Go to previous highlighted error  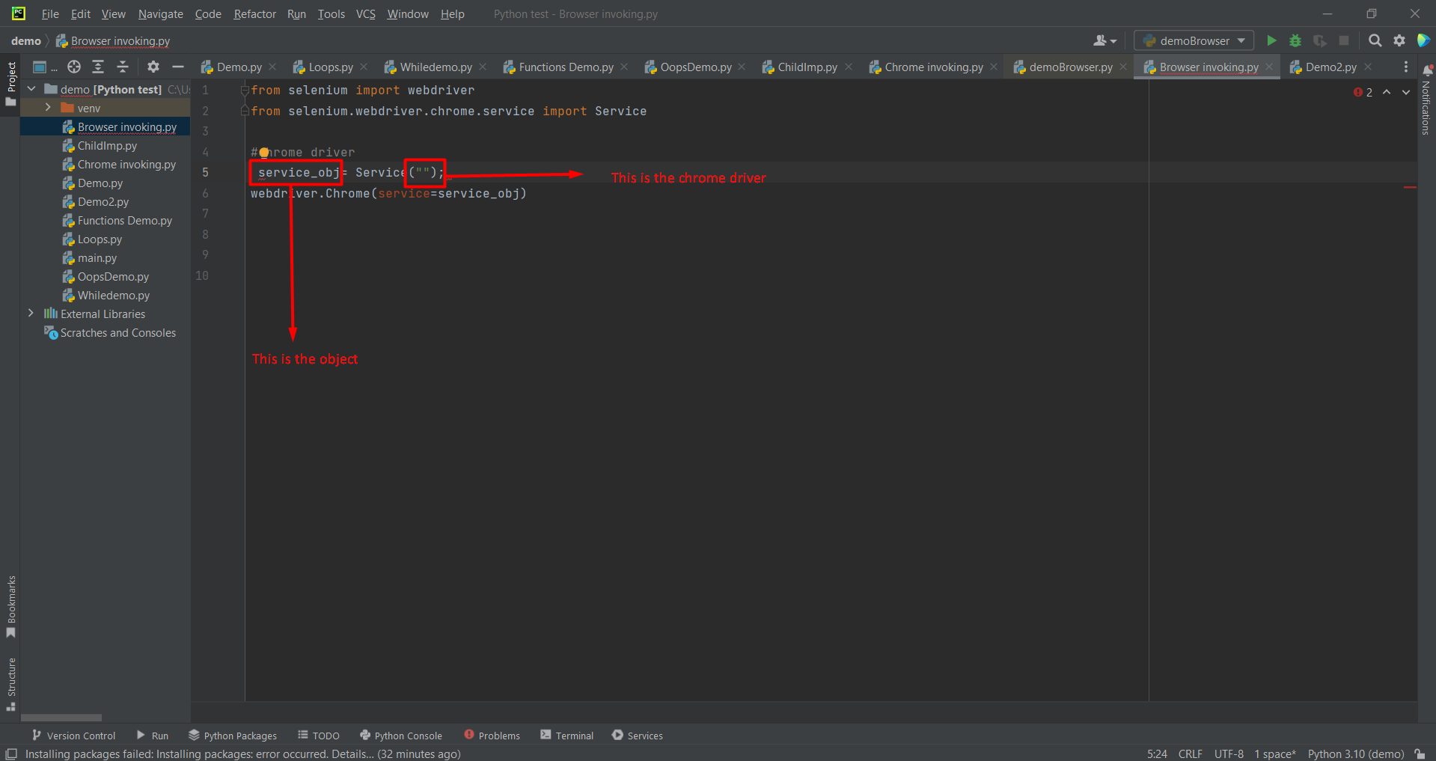pos(1387,92)
